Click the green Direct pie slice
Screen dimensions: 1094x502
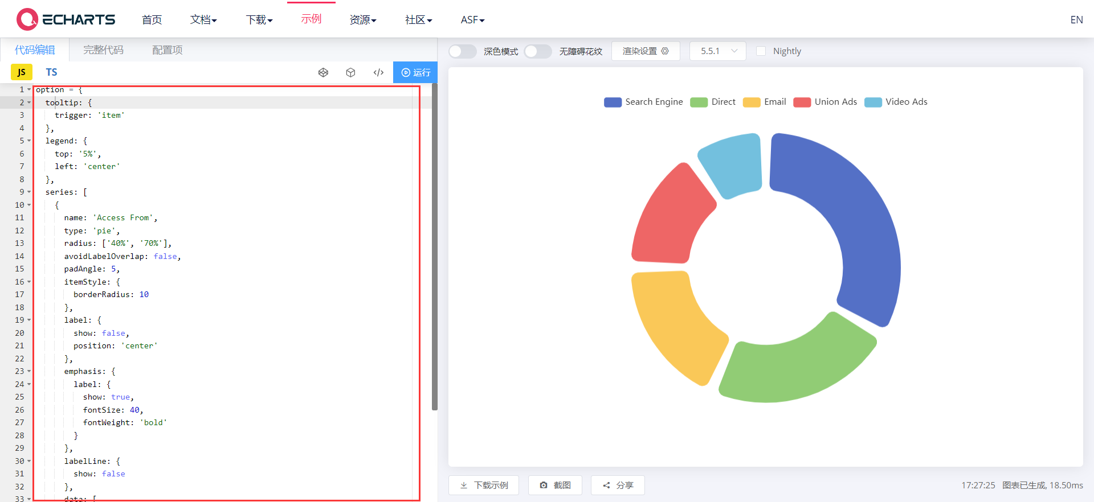tap(798, 367)
